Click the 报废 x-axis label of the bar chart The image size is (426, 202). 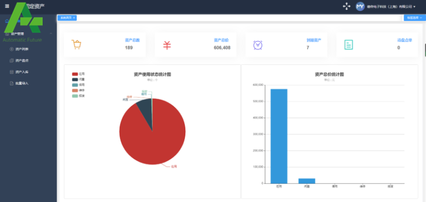coord(390,187)
